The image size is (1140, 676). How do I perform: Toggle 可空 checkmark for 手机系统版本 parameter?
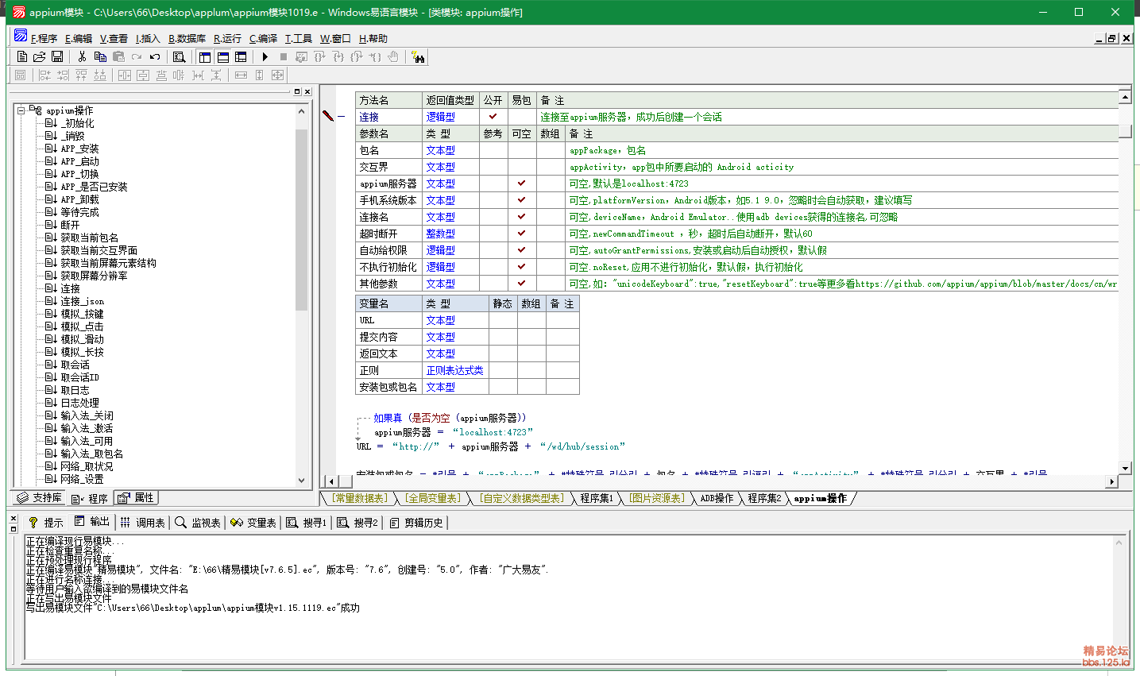click(x=522, y=199)
